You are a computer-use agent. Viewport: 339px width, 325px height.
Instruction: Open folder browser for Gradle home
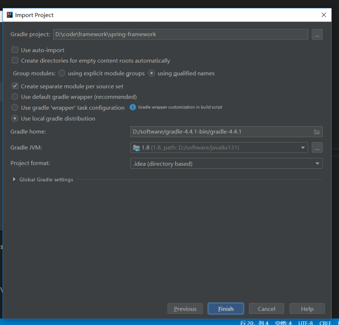317,132
